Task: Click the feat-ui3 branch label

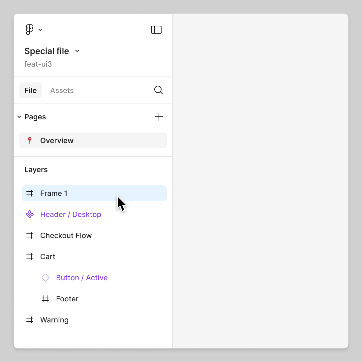Action: coord(38,64)
